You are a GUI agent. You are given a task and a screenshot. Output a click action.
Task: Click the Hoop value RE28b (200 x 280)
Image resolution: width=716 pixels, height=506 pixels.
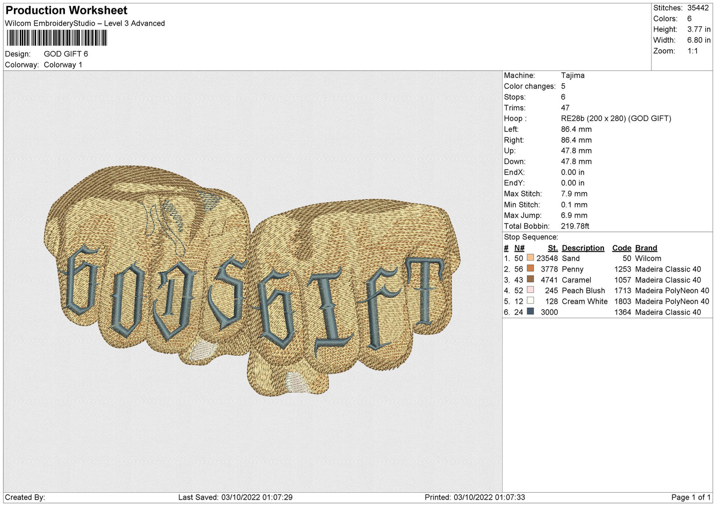[x=616, y=118]
